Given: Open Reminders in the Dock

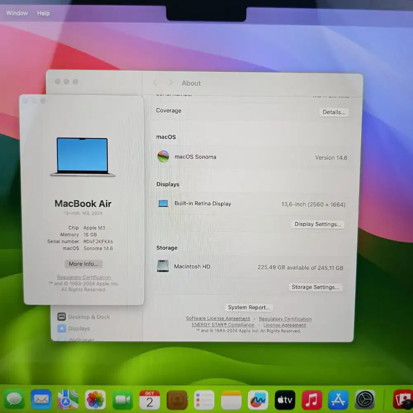Looking at the screenshot, I should coord(204,400).
